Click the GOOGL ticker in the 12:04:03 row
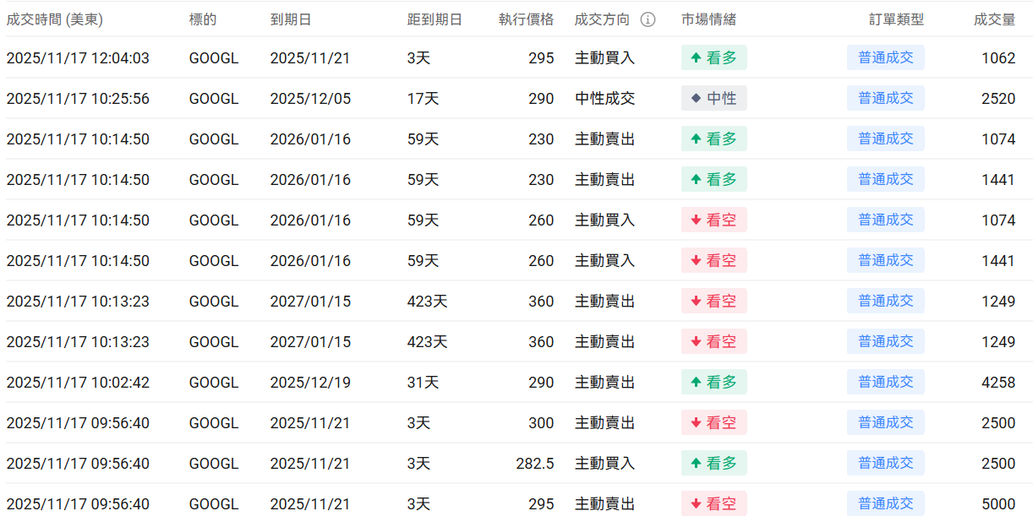1033x522 pixels. 214,58
